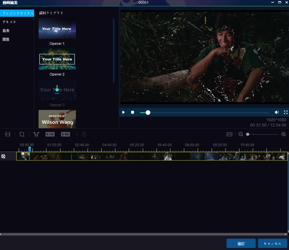
Task: Click the timeline zoom slider handle
Action: tap(248, 134)
